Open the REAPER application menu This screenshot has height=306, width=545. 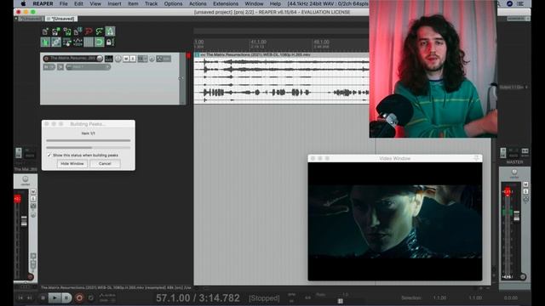click(43, 3)
